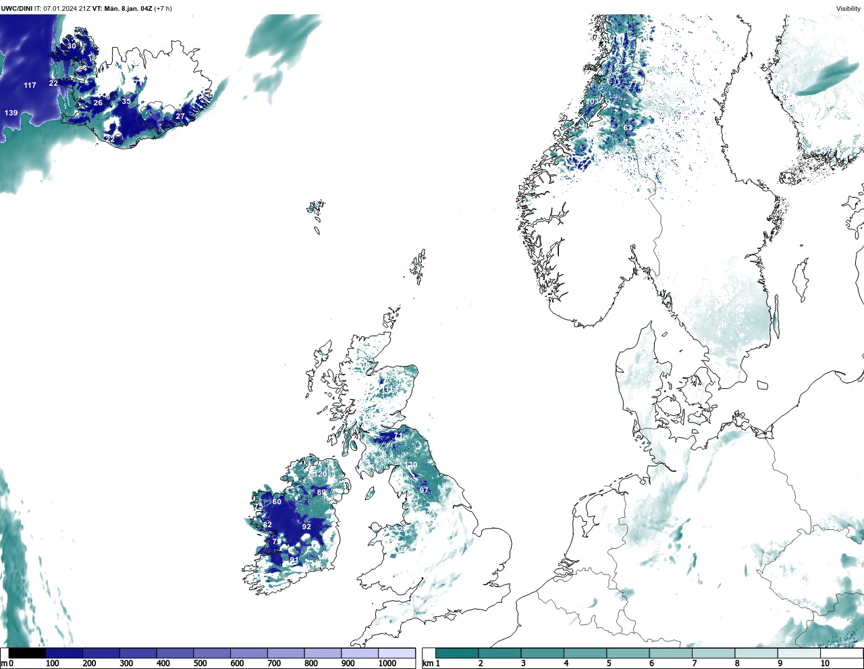Image resolution: width=864 pixels, height=669 pixels.
Task: Click the (+7 h) forecast offset
Action: [x=163, y=9]
